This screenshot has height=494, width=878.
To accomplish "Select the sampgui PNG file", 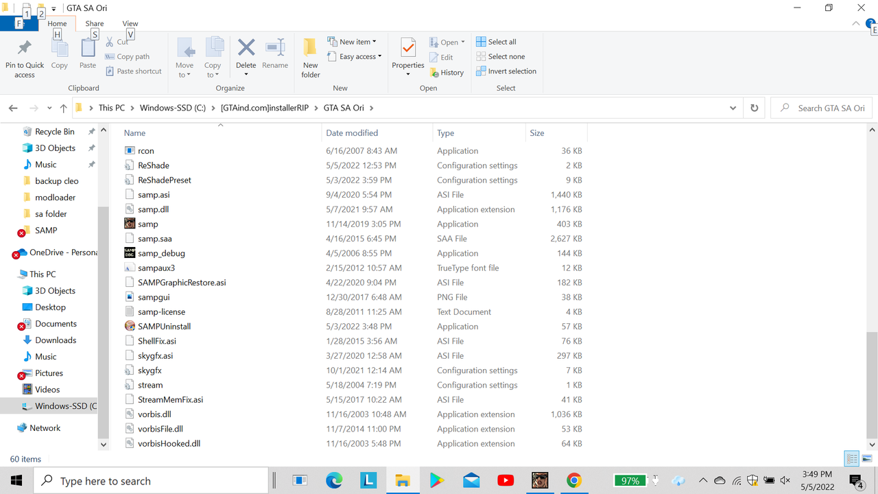I will point(154,297).
